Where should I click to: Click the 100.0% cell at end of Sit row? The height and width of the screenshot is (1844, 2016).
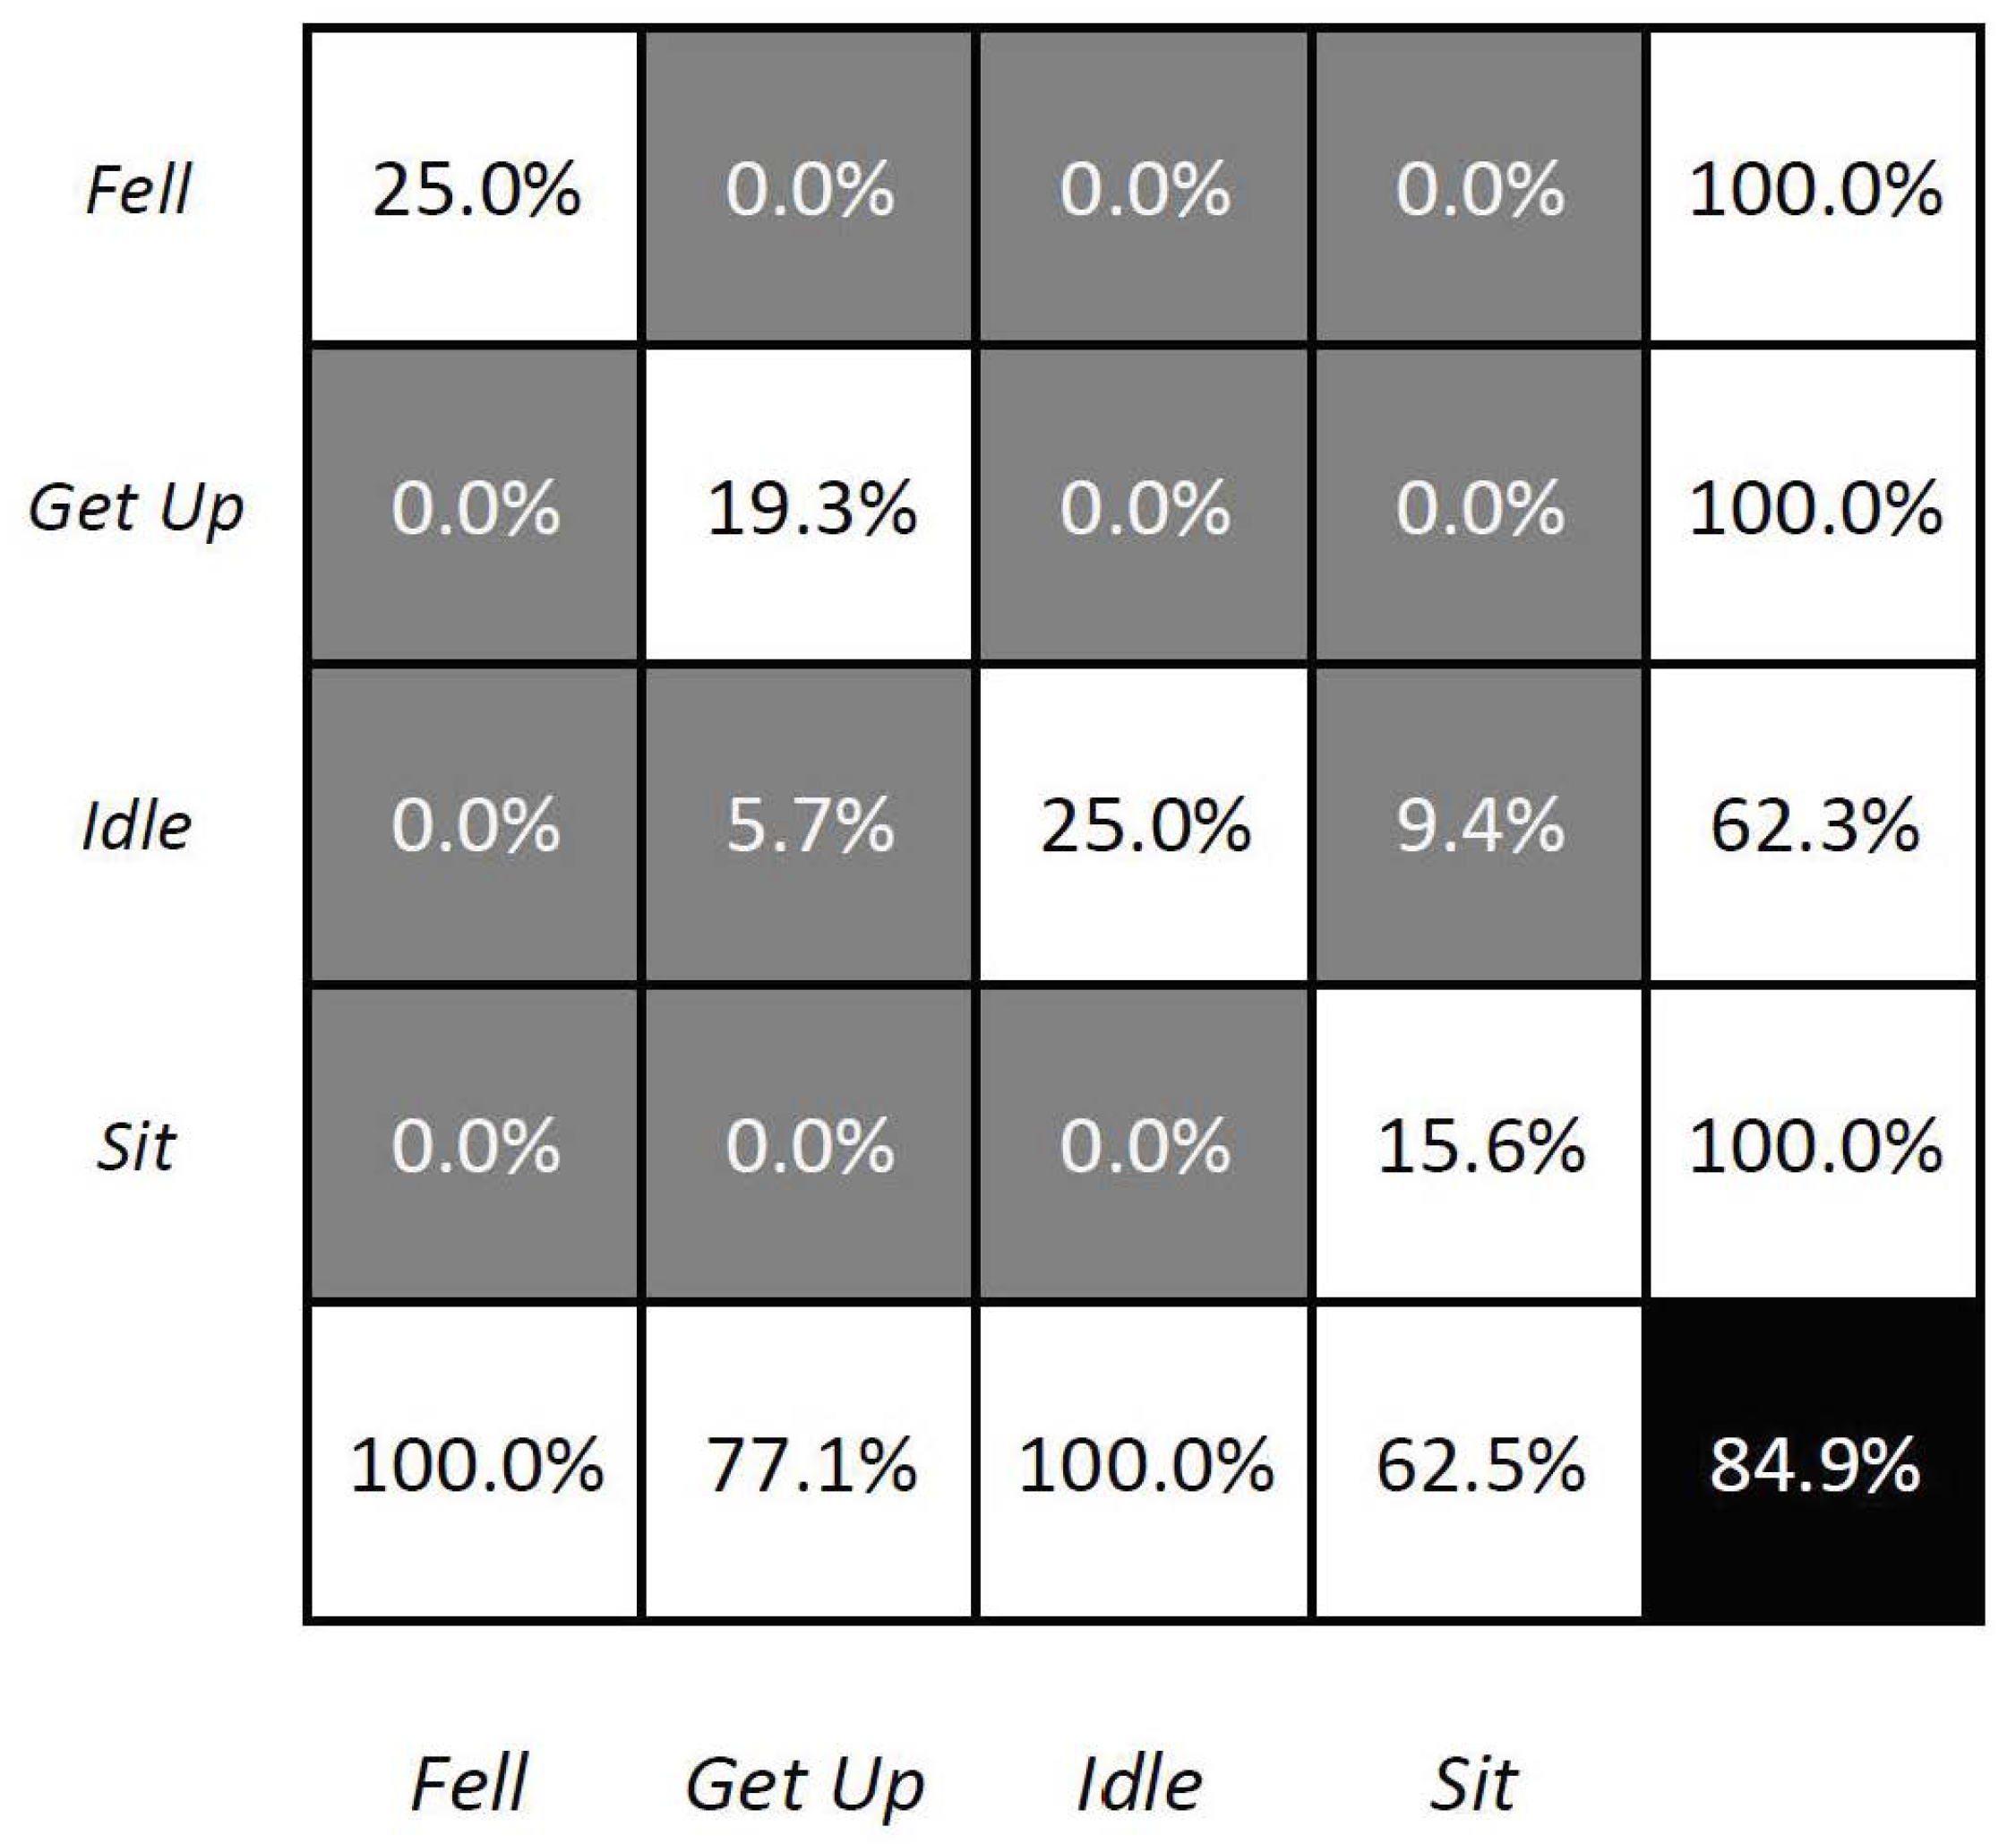click(1814, 1147)
